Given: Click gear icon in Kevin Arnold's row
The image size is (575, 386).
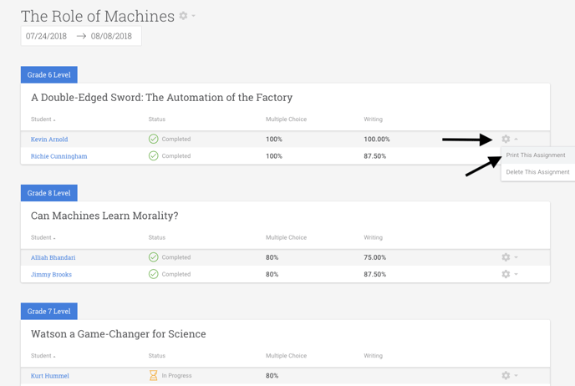Looking at the screenshot, I should pos(506,140).
